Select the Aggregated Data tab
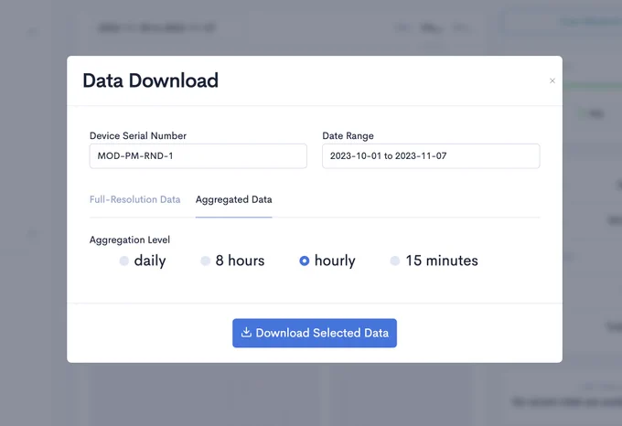622x426 pixels. click(233, 199)
